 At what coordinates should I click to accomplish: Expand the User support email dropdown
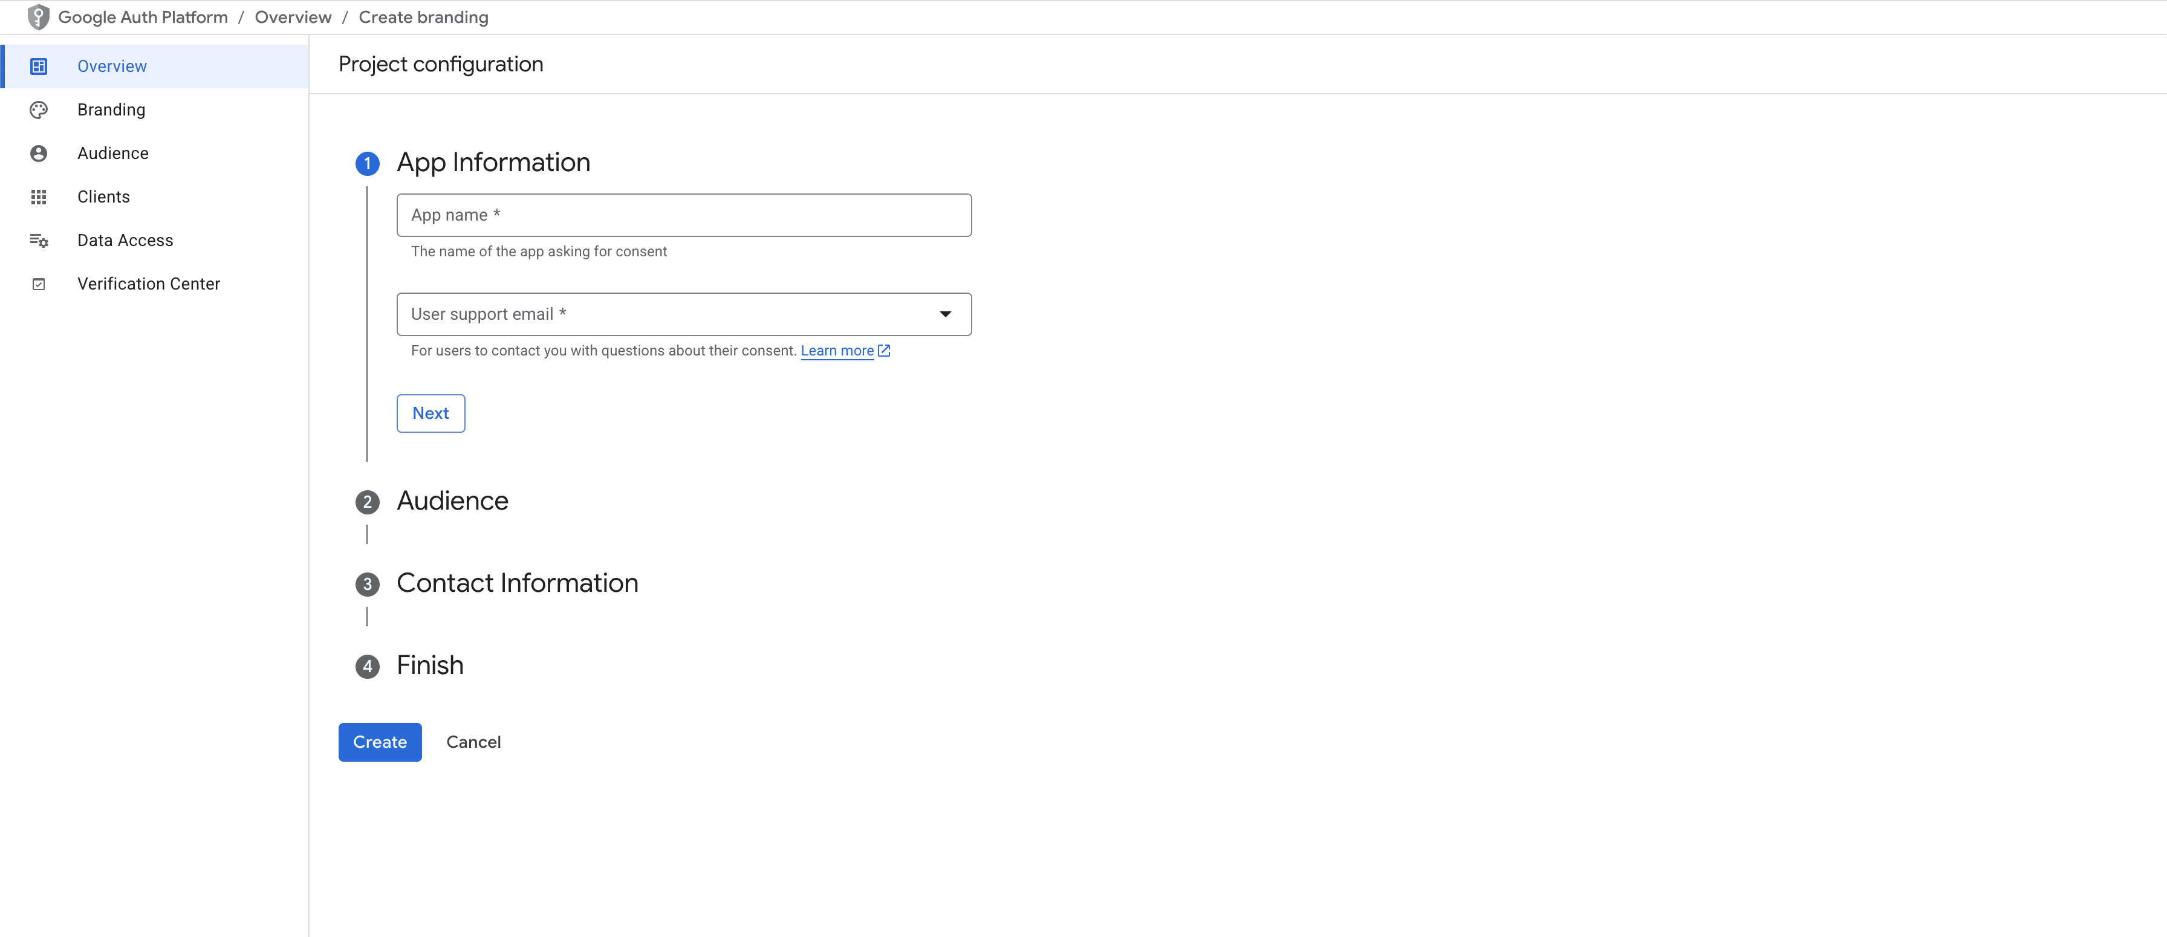coord(946,314)
